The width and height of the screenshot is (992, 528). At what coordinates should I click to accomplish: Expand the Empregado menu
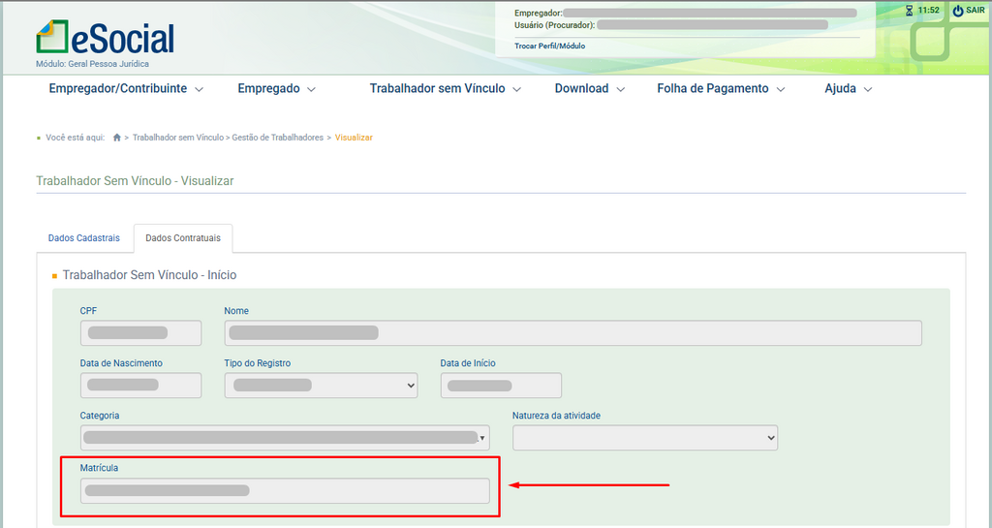point(276,88)
